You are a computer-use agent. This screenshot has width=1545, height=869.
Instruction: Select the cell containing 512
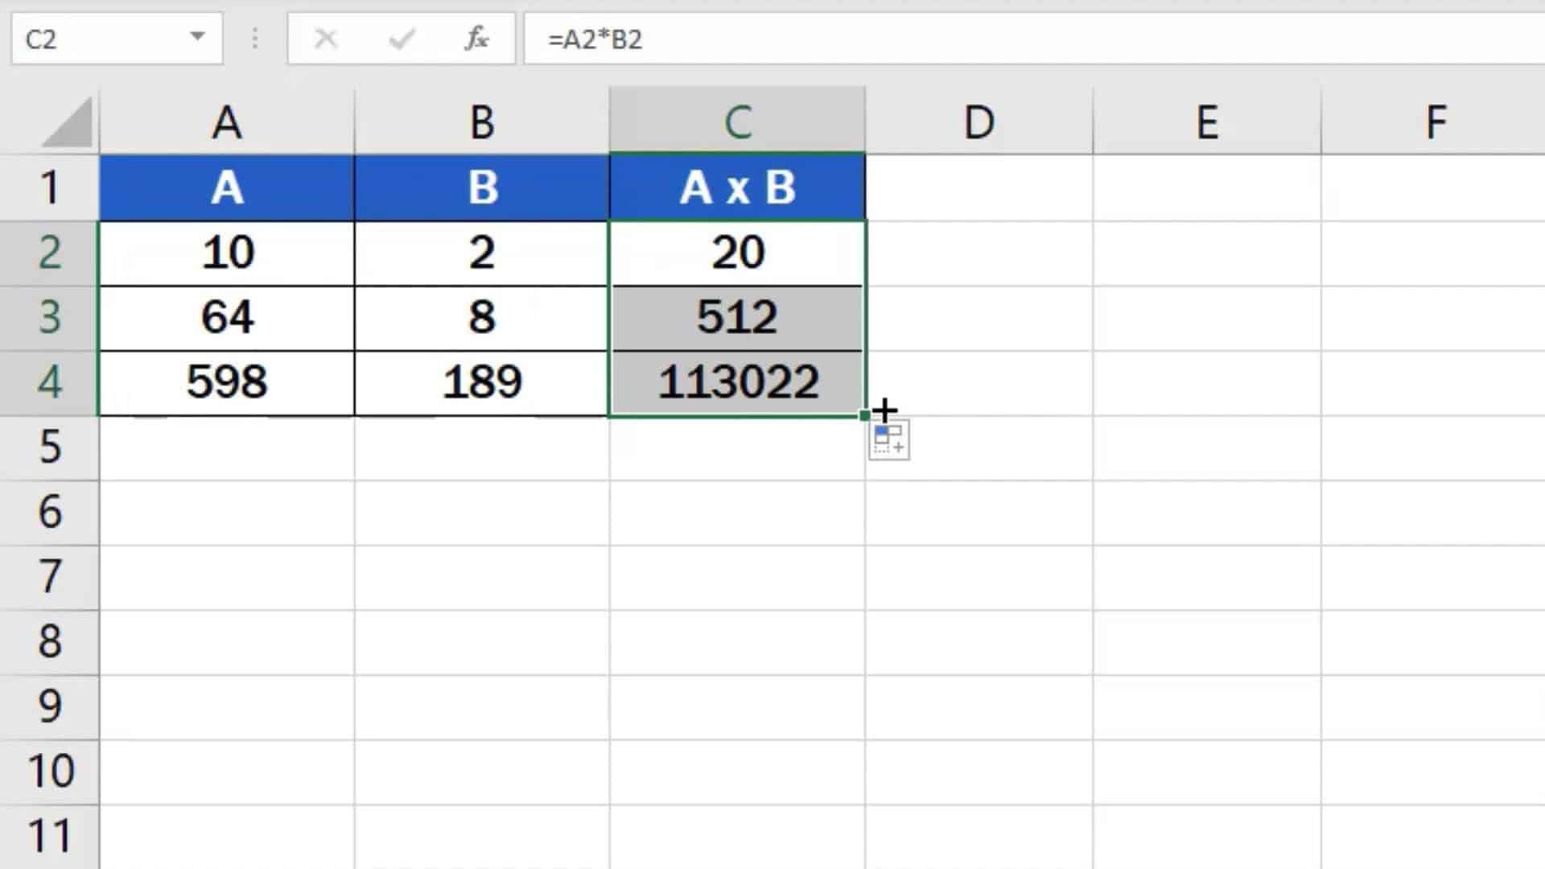pos(736,317)
